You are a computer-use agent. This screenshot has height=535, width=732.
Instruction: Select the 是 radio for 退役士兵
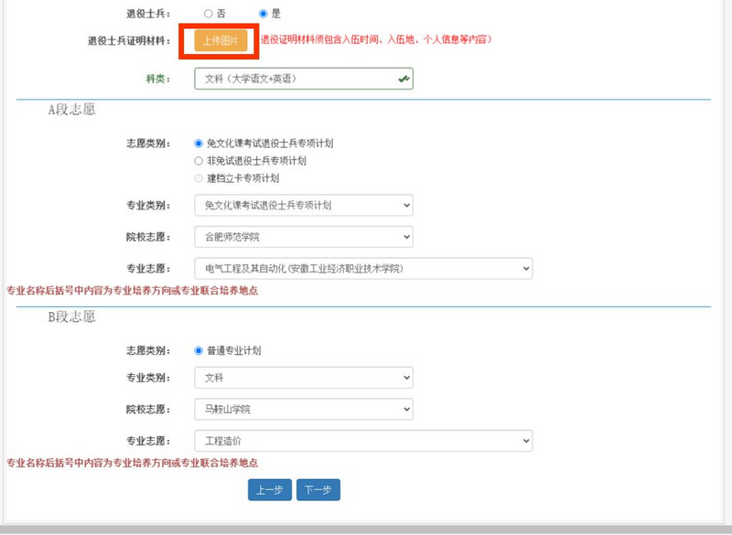click(264, 13)
